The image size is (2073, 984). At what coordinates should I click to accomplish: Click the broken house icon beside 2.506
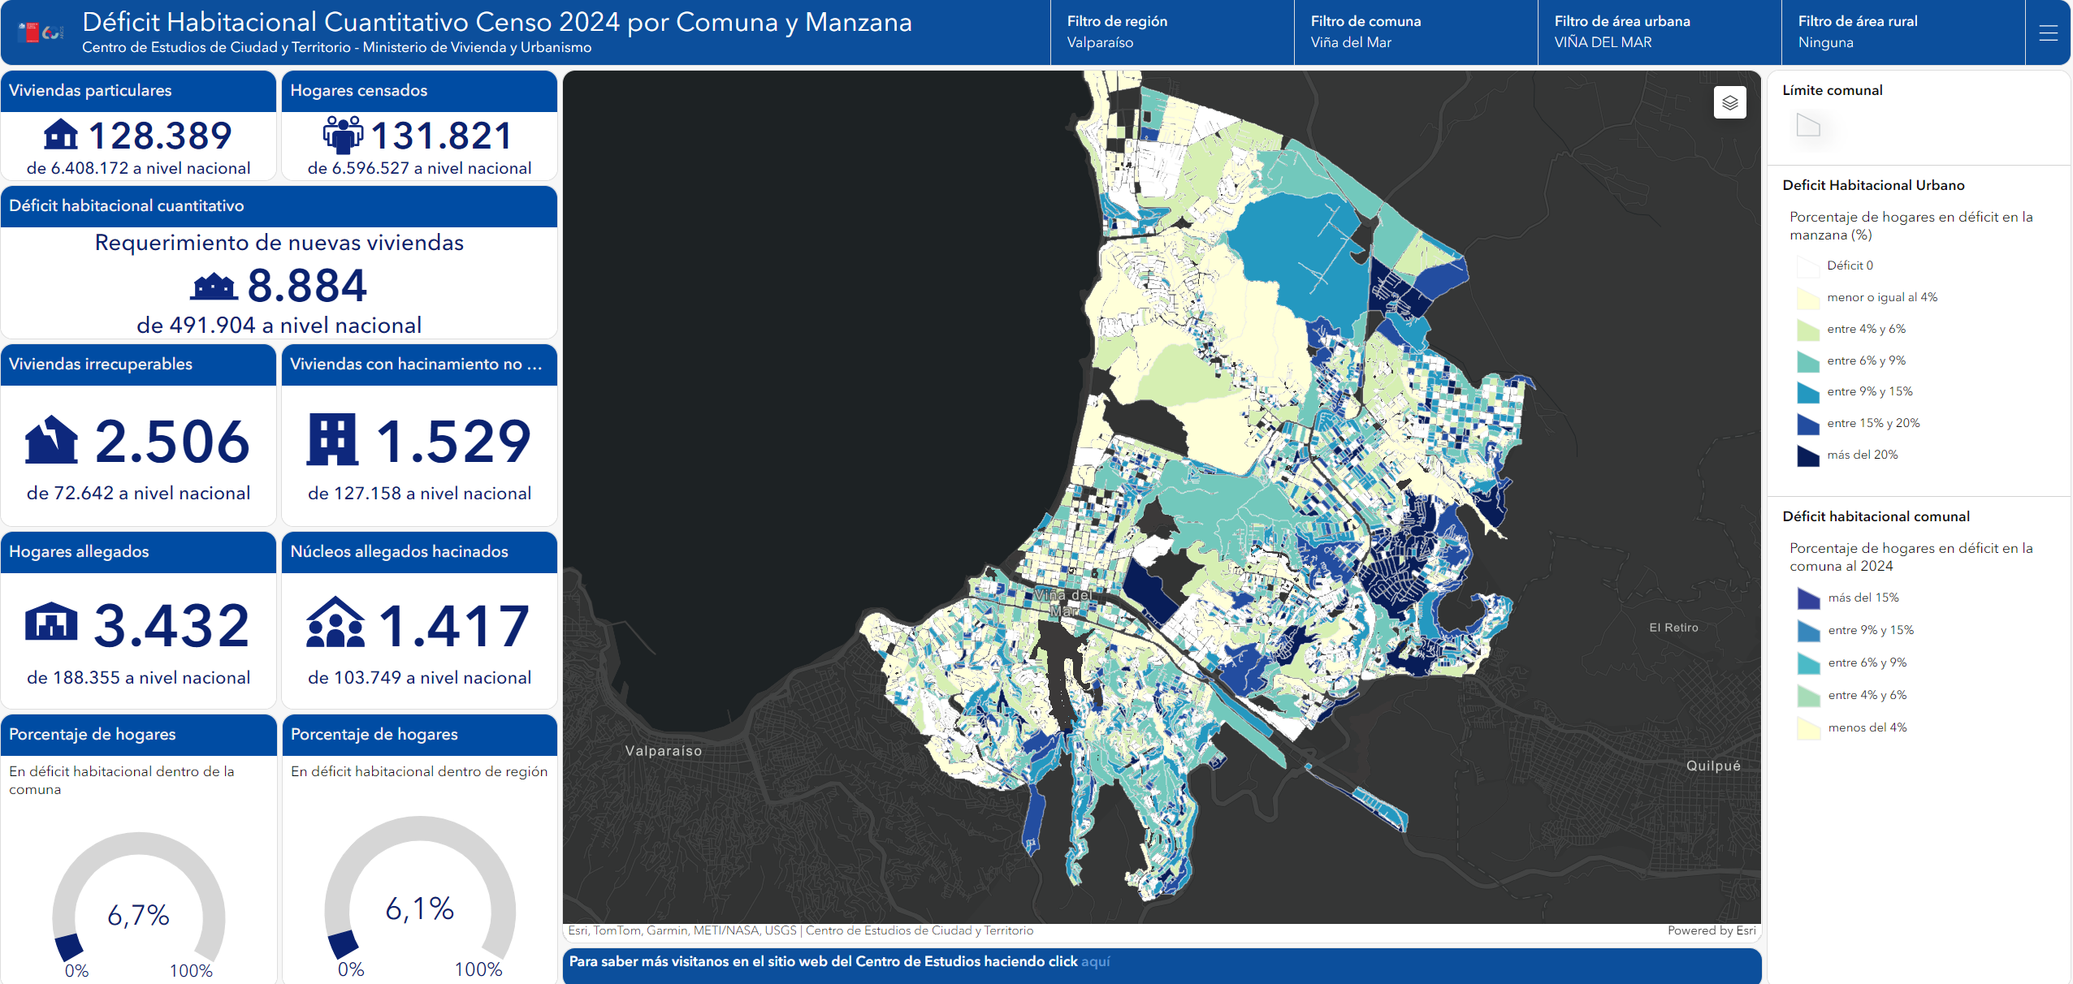51,440
